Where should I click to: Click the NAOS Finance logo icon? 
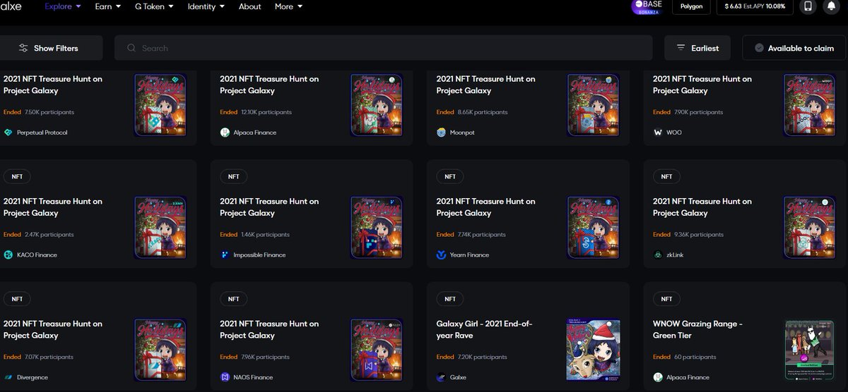[225, 377]
